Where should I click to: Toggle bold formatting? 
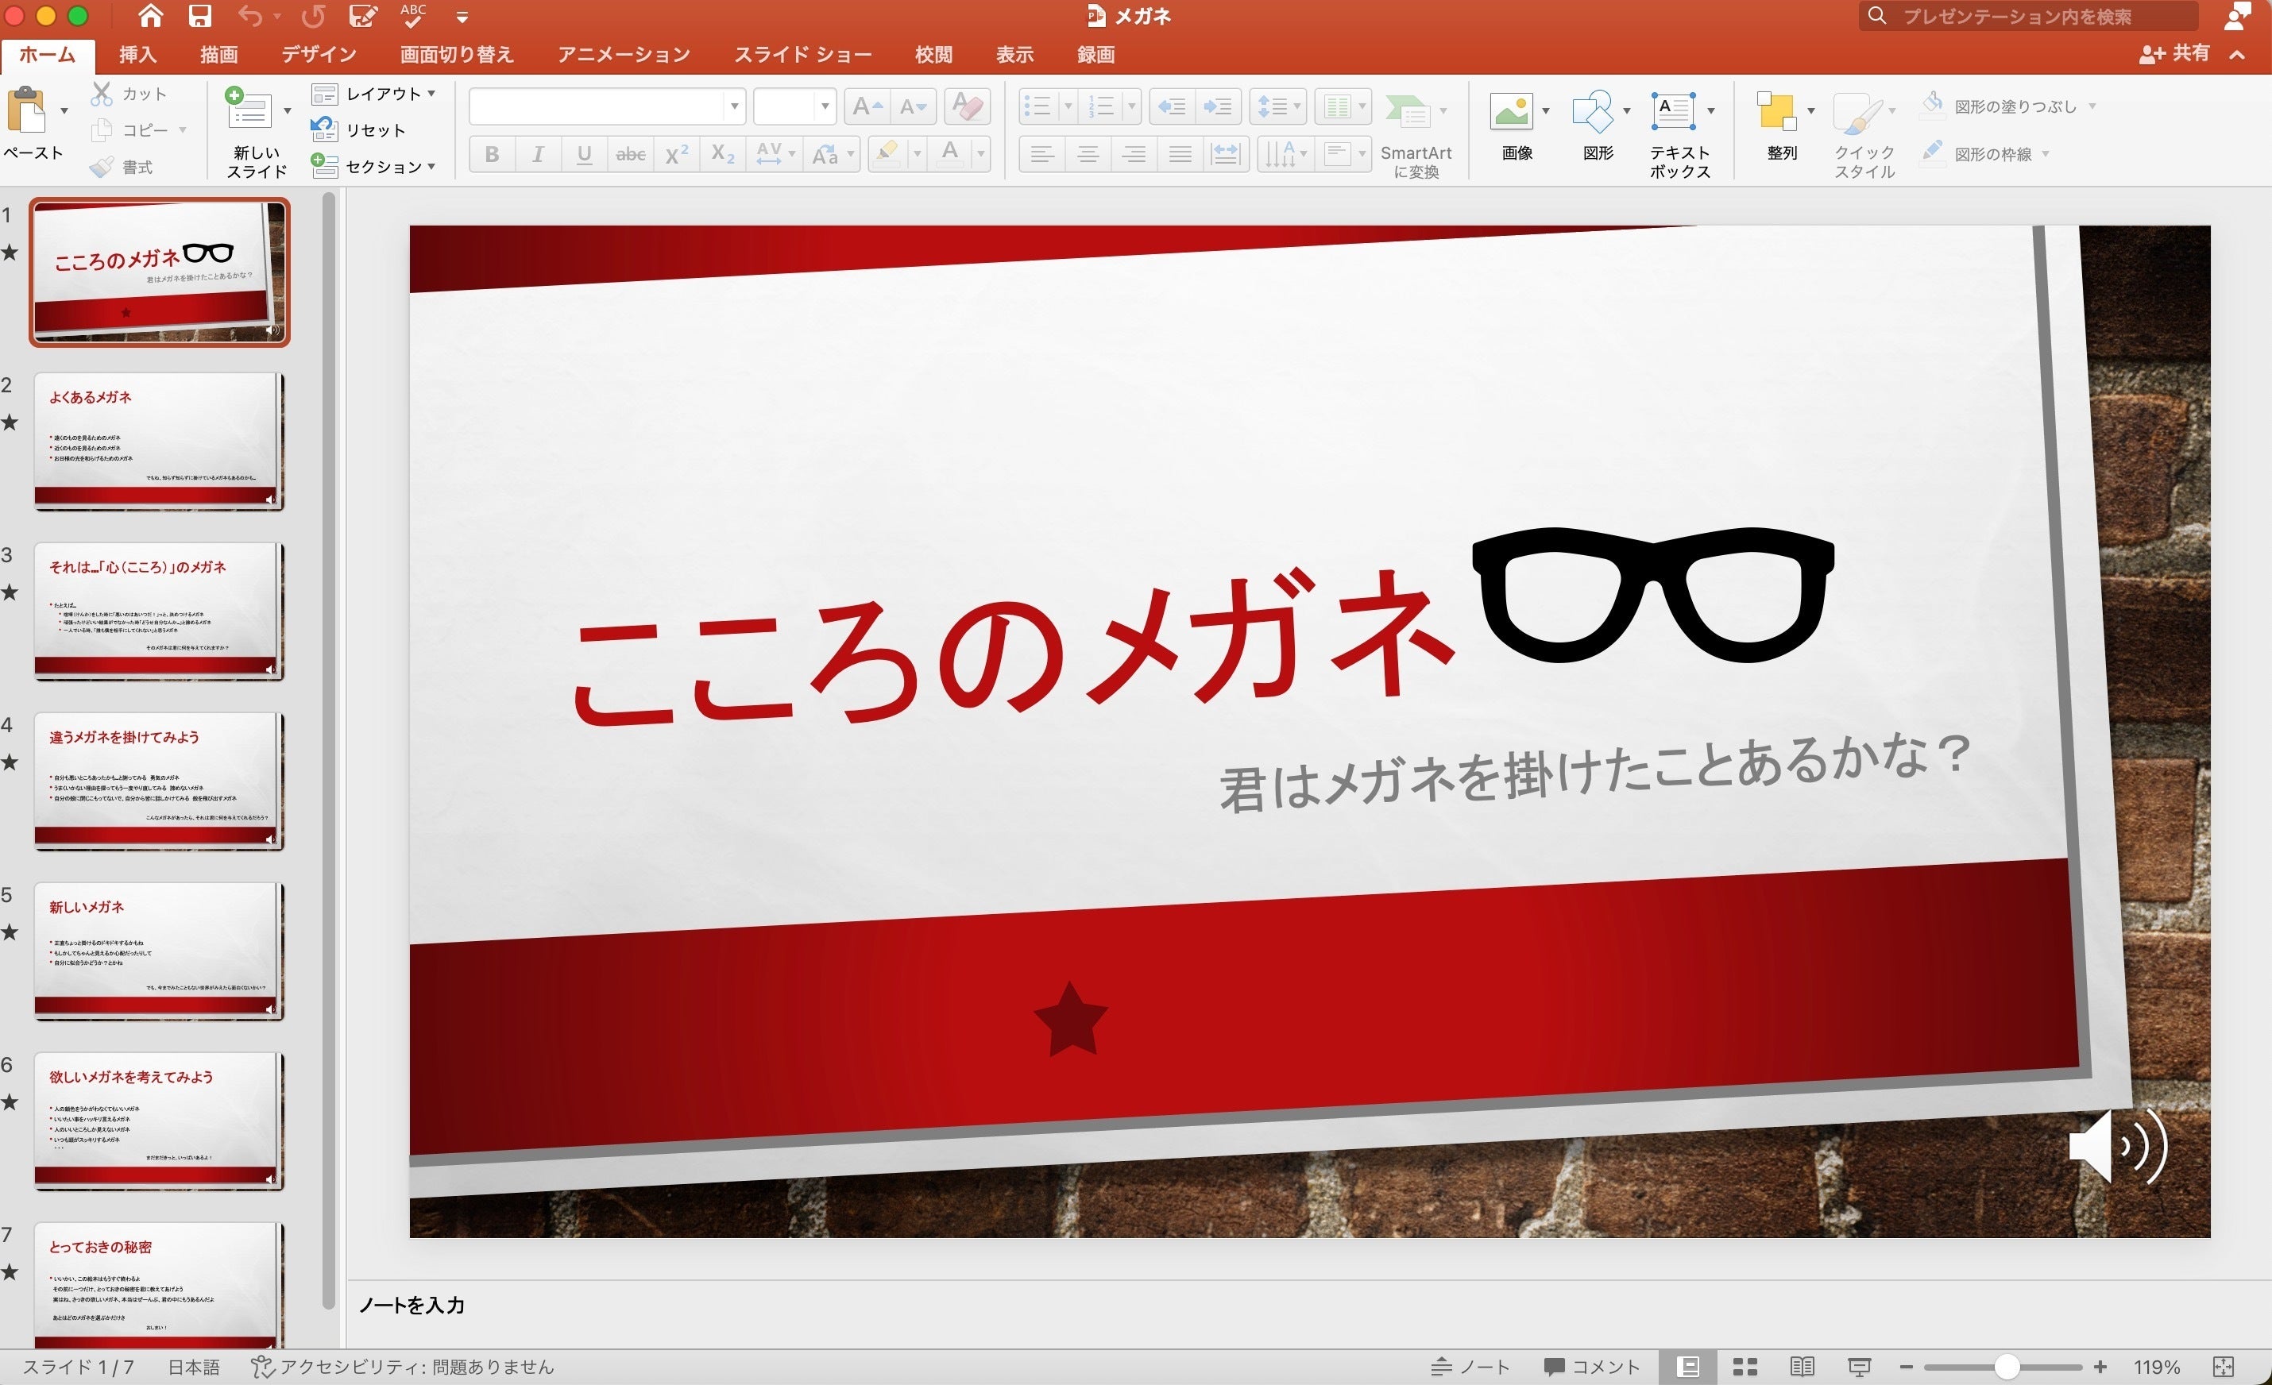(492, 154)
